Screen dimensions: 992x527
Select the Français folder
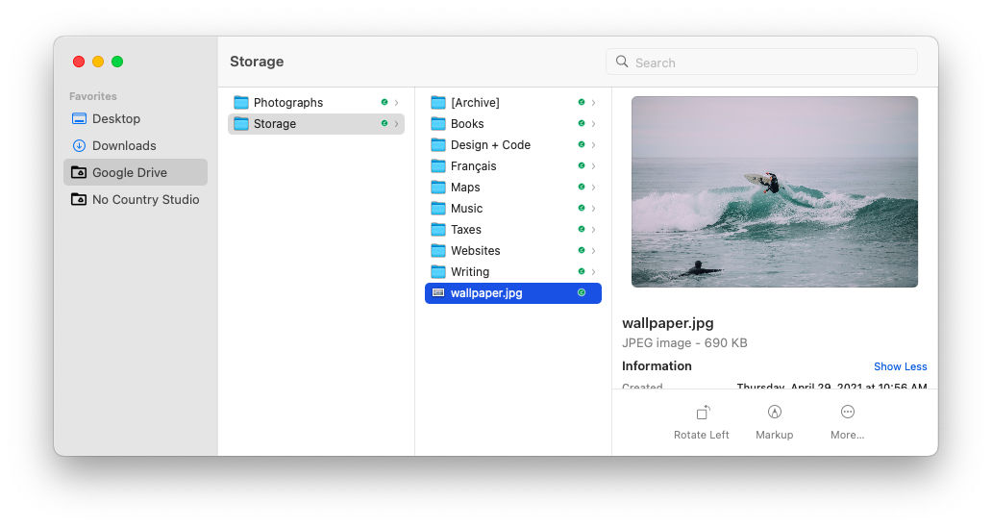point(473,166)
